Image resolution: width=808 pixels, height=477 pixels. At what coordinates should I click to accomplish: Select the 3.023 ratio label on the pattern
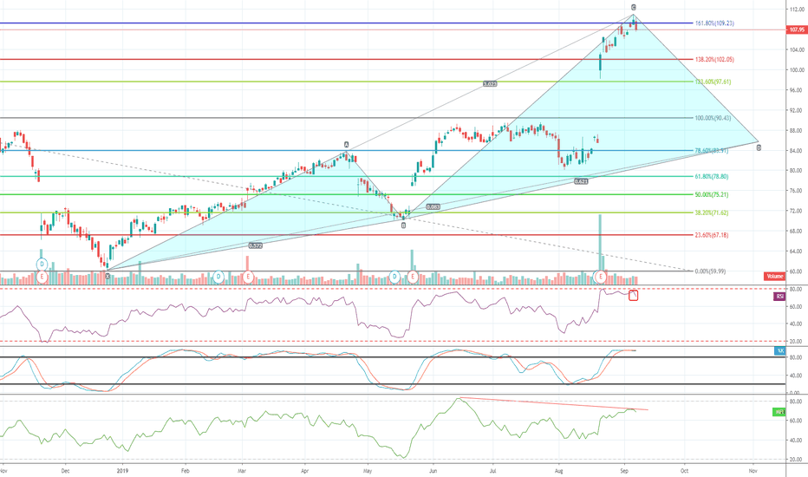click(490, 83)
